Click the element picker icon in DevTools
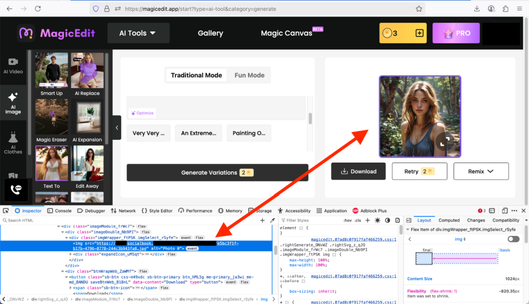The image size is (529, 304). pos(6,211)
